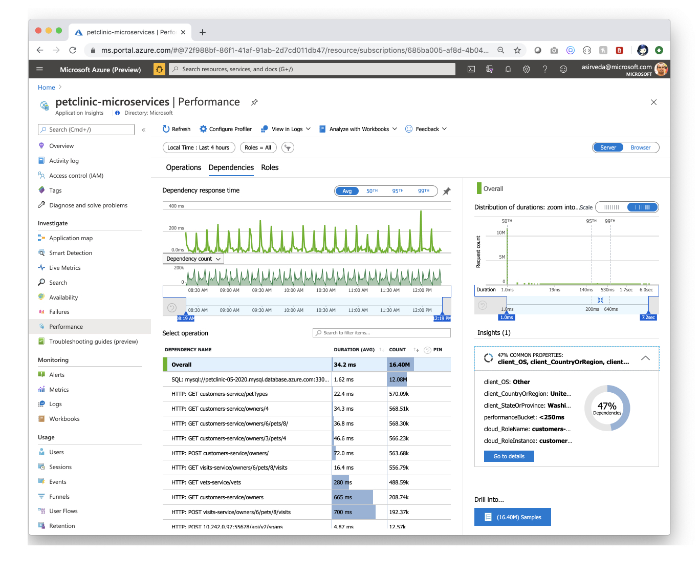Open Failures in sidebar
The image size is (699, 573).
59,312
